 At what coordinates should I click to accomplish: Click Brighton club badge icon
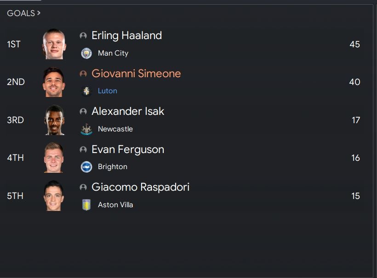(x=86, y=167)
